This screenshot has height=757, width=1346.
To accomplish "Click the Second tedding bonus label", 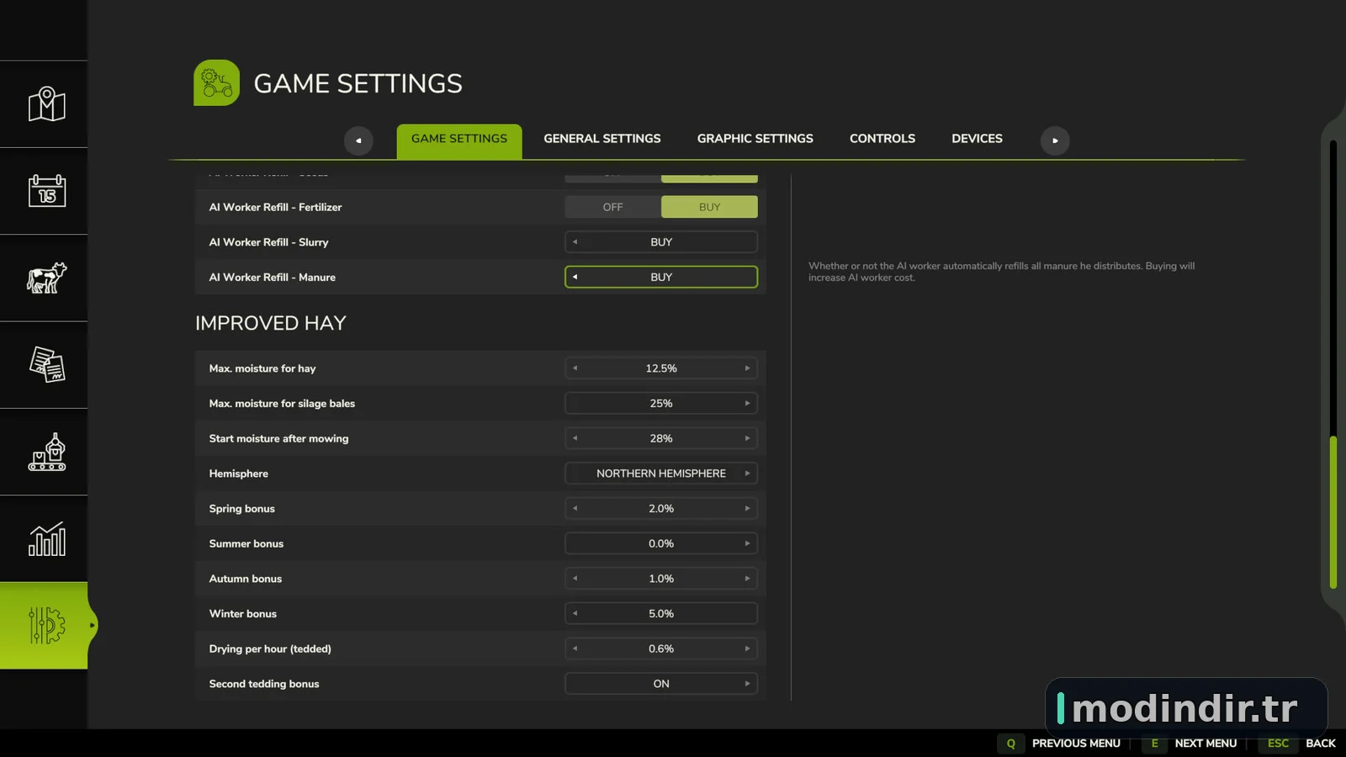I will [x=264, y=684].
